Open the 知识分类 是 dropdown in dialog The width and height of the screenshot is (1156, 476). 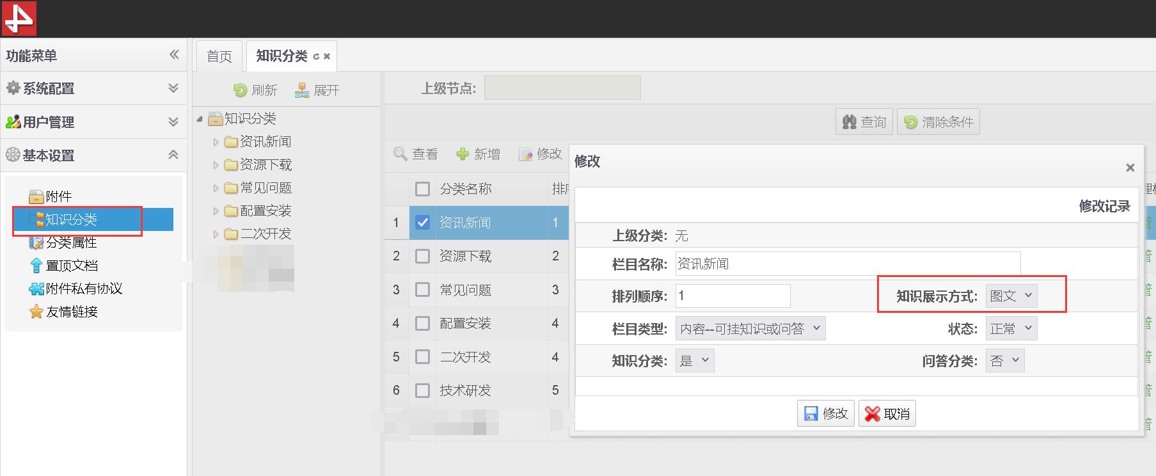point(695,360)
